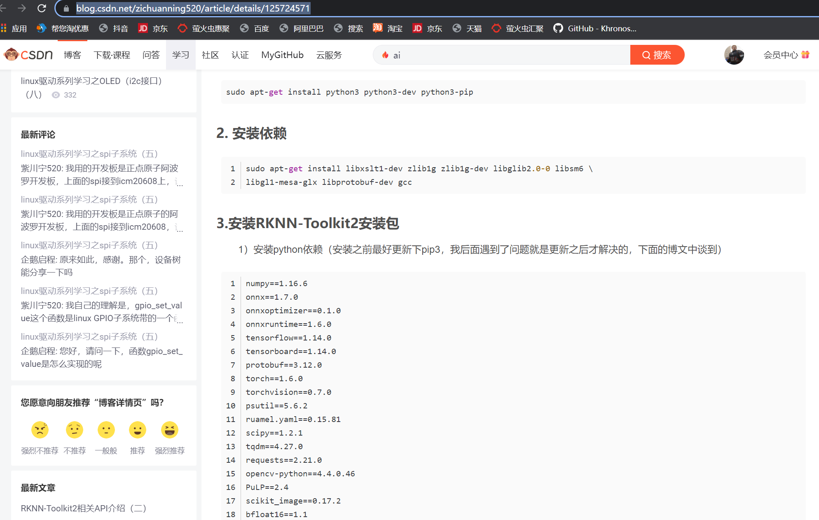Select the 一般般 neutral emoji
The width and height of the screenshot is (819, 520).
tap(106, 430)
